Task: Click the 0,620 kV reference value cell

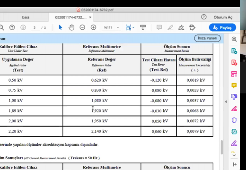Action: tap(102, 80)
